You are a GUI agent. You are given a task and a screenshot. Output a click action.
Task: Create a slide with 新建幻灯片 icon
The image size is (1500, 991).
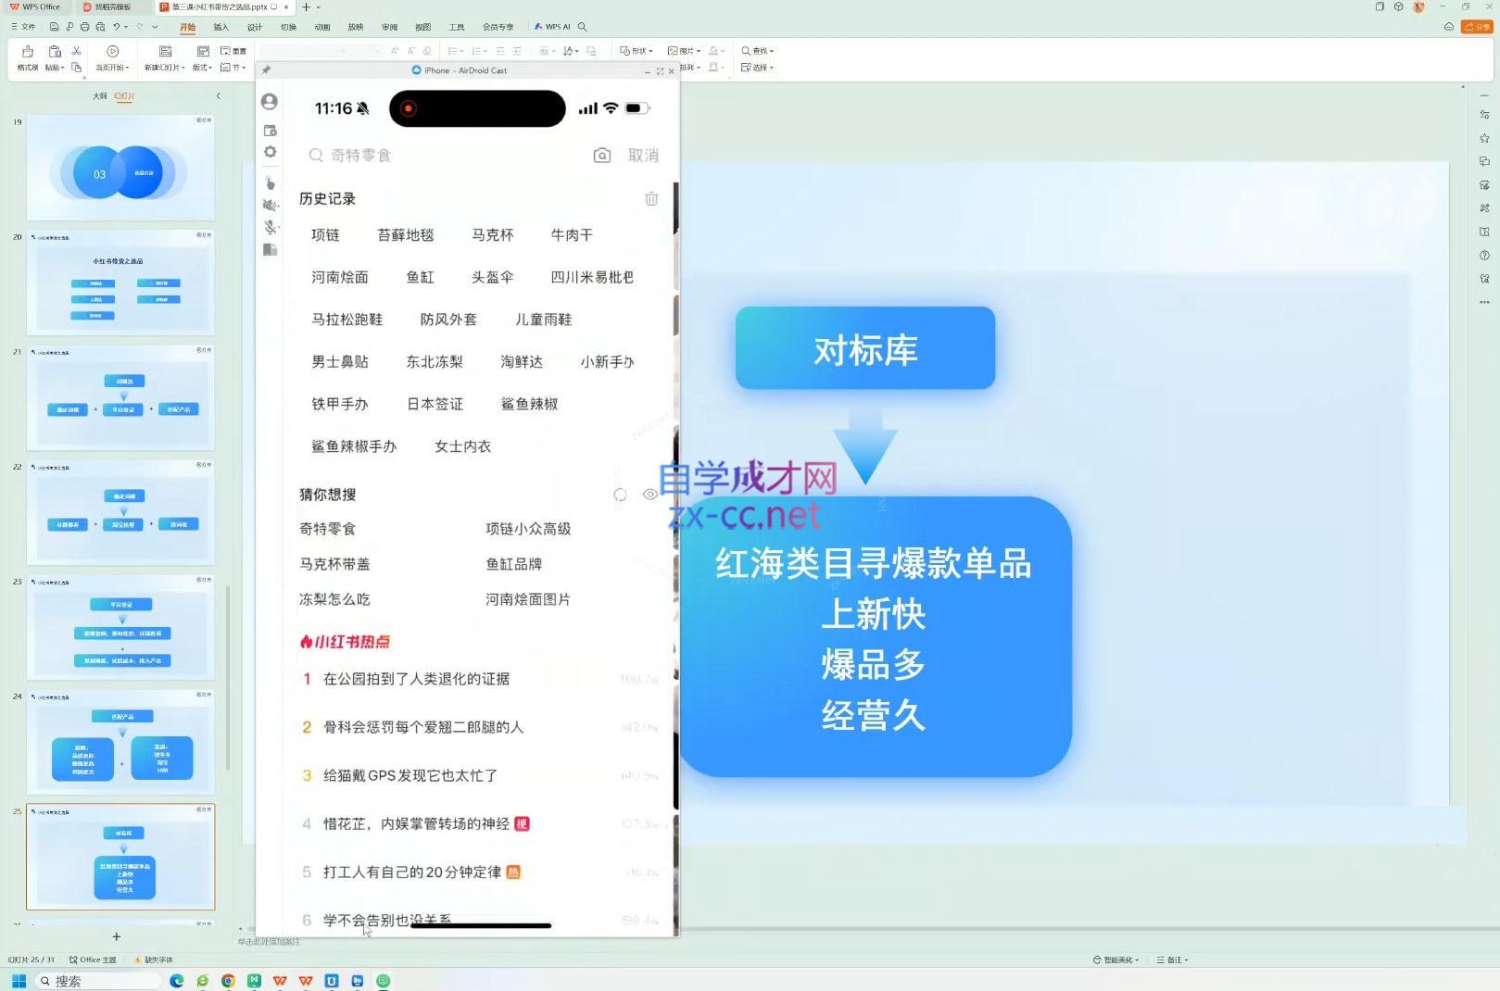pos(164,57)
